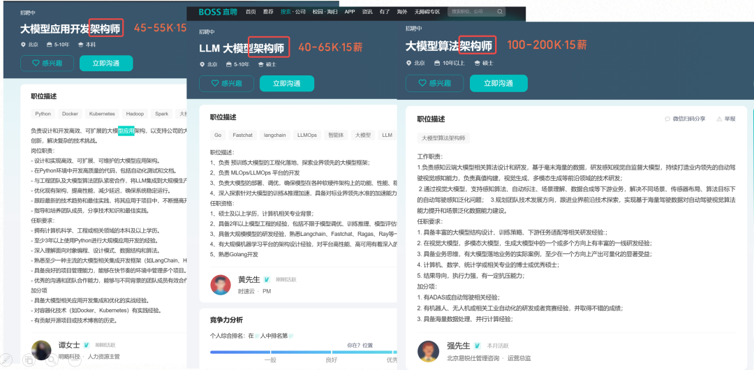Open APP in navigation bar
Image resolution: width=754 pixels, height=370 pixels.
(x=350, y=12)
